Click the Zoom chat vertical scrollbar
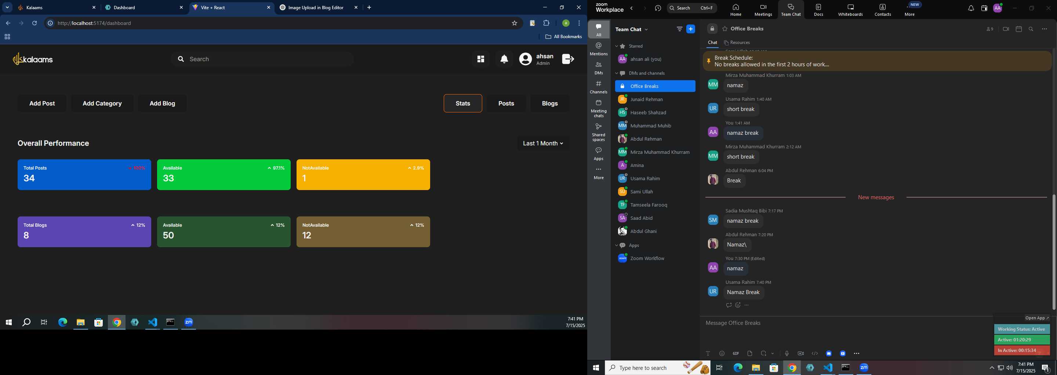The height and width of the screenshot is (375, 1057). [1053, 252]
